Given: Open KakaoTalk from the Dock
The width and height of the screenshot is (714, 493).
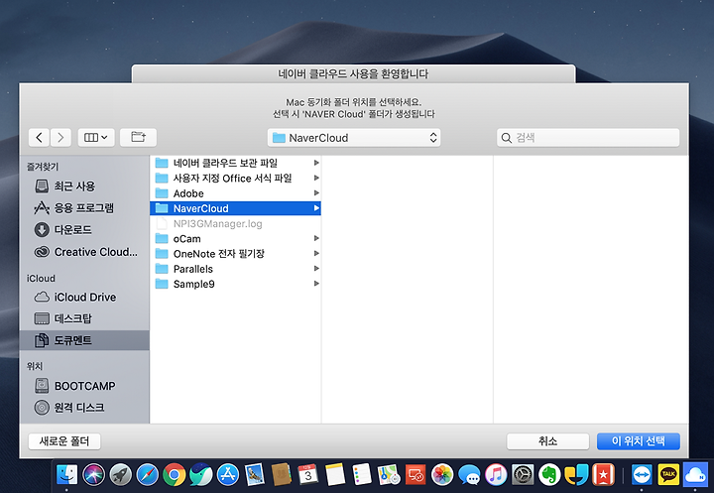Looking at the screenshot, I should tap(668, 475).
